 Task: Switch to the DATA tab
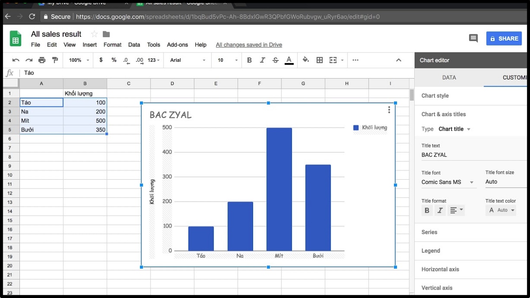click(449, 77)
